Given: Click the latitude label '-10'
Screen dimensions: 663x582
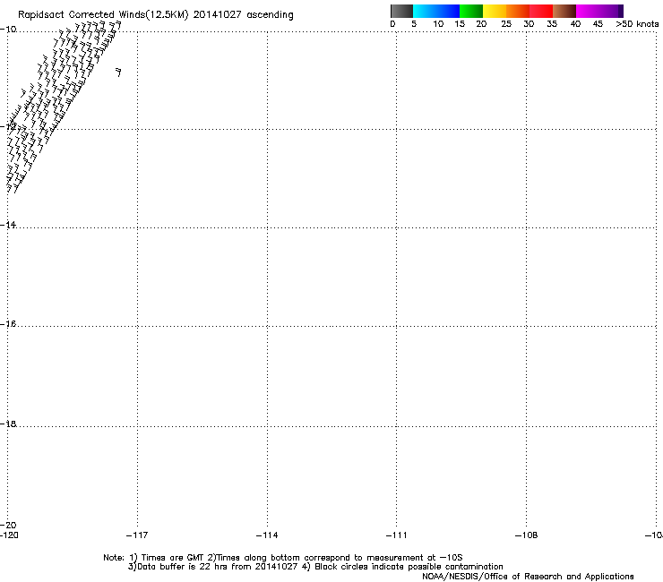Looking at the screenshot, I should (8, 30).
